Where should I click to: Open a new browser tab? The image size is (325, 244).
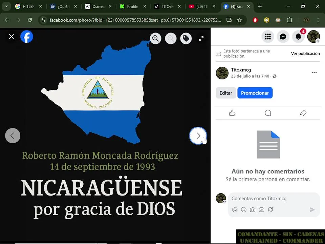click(260, 6)
